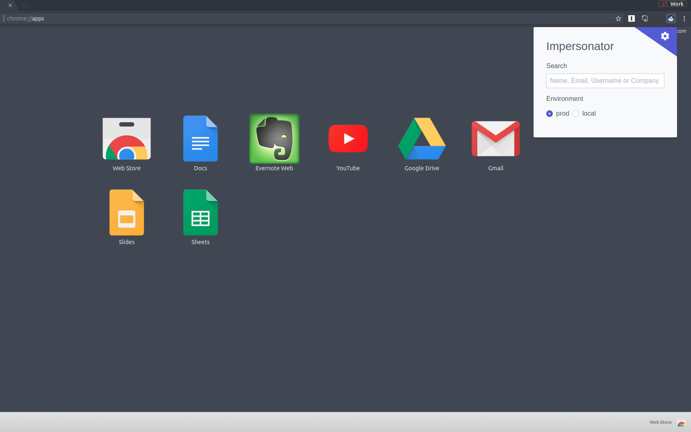
Task: Launch Evernote Web
Action: [x=274, y=139]
